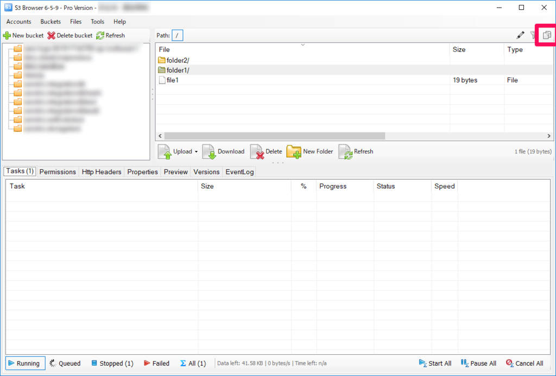556x376 pixels.
Task: Click the Status column header
Action: 403,187
